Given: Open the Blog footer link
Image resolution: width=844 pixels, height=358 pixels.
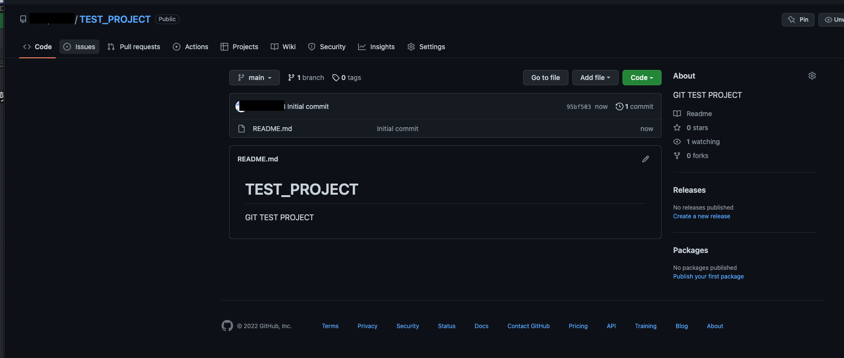Looking at the screenshot, I should pyautogui.click(x=682, y=326).
